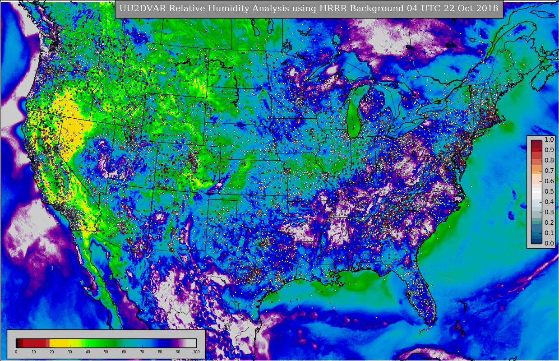Click the 20 tick label on humidity colorbar
This screenshot has height=361, width=559.
[x=52, y=352]
